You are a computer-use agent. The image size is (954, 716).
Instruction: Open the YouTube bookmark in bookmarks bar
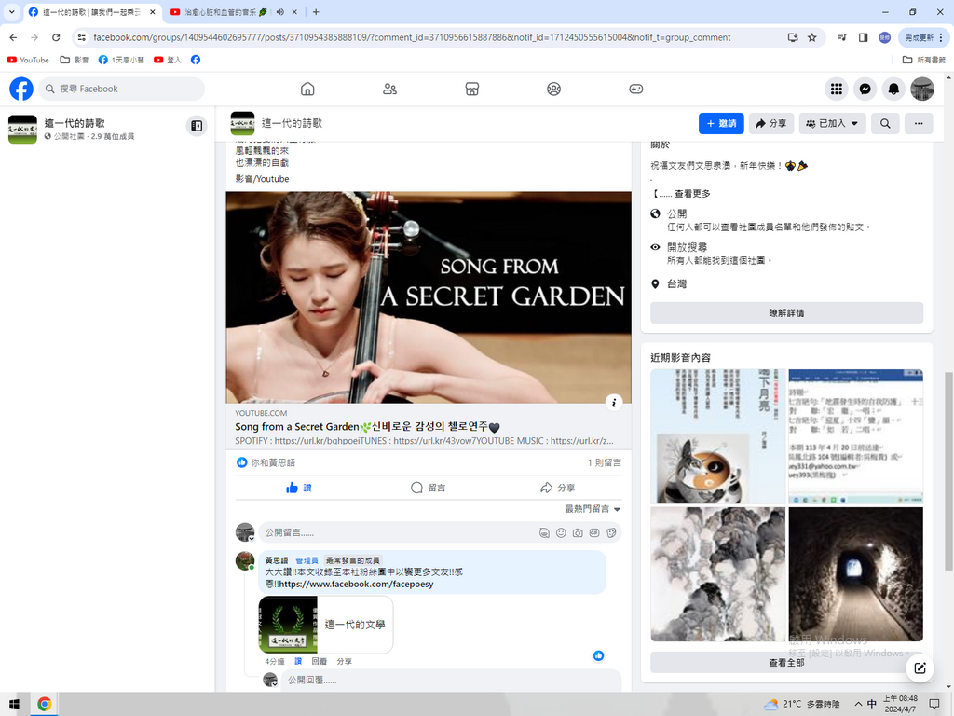[x=28, y=60]
